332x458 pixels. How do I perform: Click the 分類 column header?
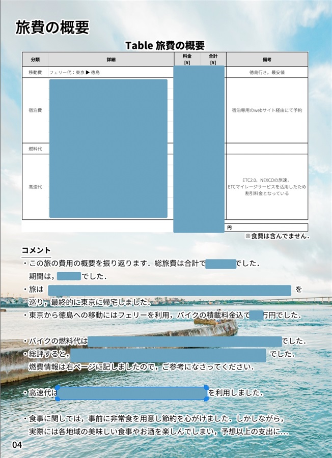pyautogui.click(x=35, y=60)
